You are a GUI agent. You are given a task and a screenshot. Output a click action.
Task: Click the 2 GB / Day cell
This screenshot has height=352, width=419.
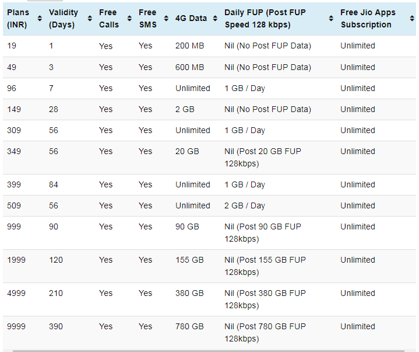[245, 206]
